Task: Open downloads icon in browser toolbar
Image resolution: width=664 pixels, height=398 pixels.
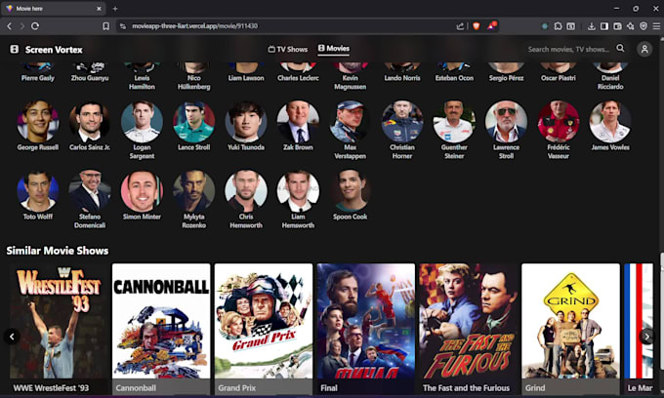Action: 592,26
